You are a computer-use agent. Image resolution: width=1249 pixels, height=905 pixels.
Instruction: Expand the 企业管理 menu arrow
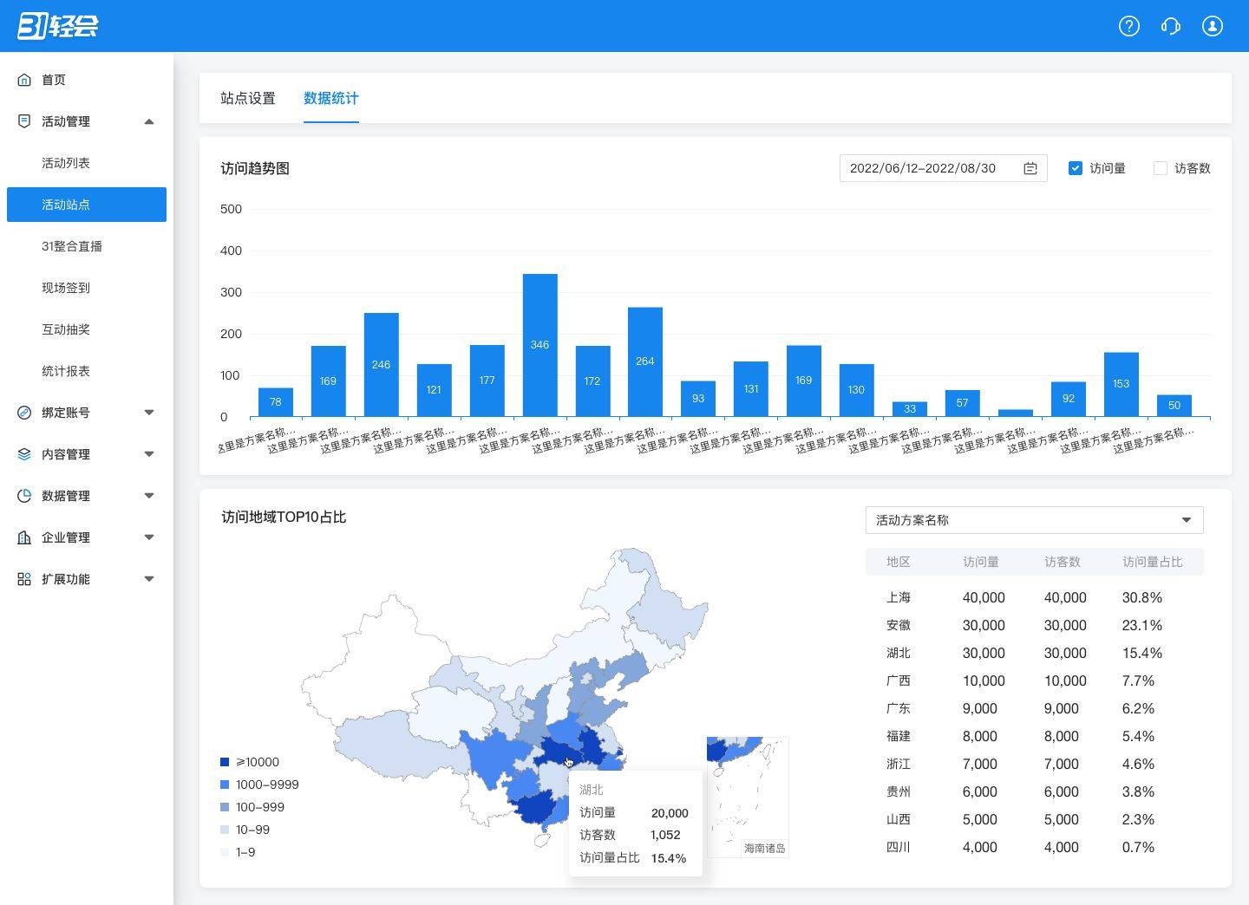coord(149,537)
